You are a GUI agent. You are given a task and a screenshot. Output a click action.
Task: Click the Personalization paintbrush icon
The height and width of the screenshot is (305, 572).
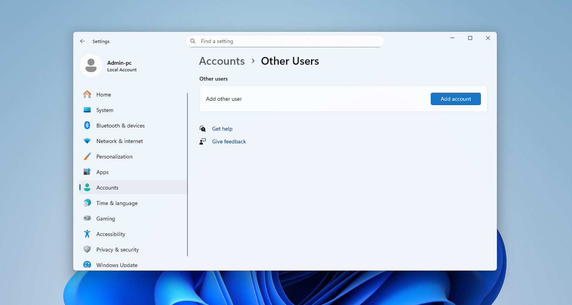coord(87,157)
